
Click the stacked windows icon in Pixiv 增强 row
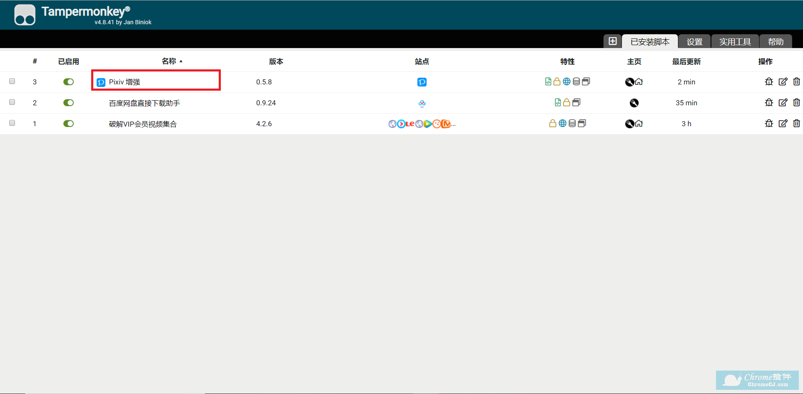586,81
